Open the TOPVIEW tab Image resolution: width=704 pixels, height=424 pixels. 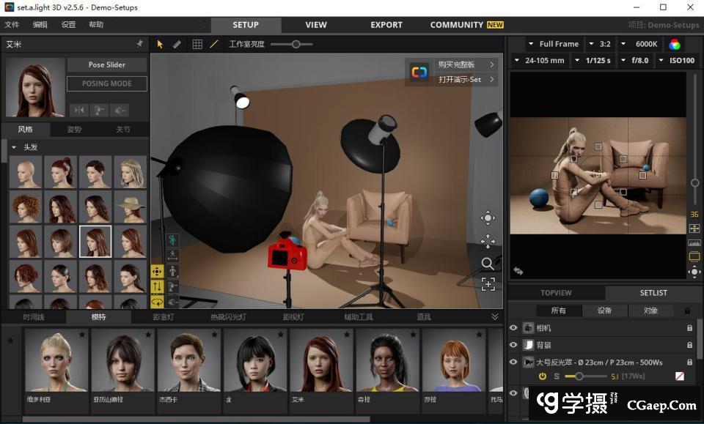click(x=556, y=293)
